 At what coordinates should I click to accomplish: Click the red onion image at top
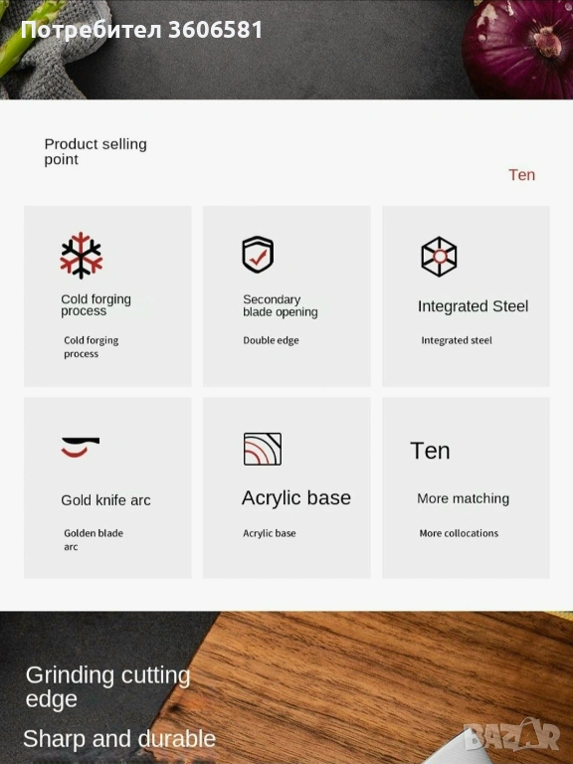coord(517,49)
